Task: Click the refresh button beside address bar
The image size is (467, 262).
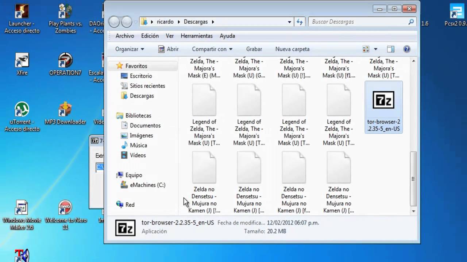Action: [x=300, y=22]
